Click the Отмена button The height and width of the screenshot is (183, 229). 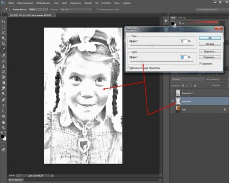click(210, 44)
